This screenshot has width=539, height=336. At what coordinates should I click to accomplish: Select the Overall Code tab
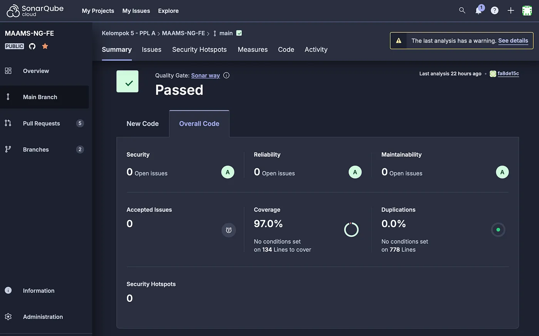point(199,124)
